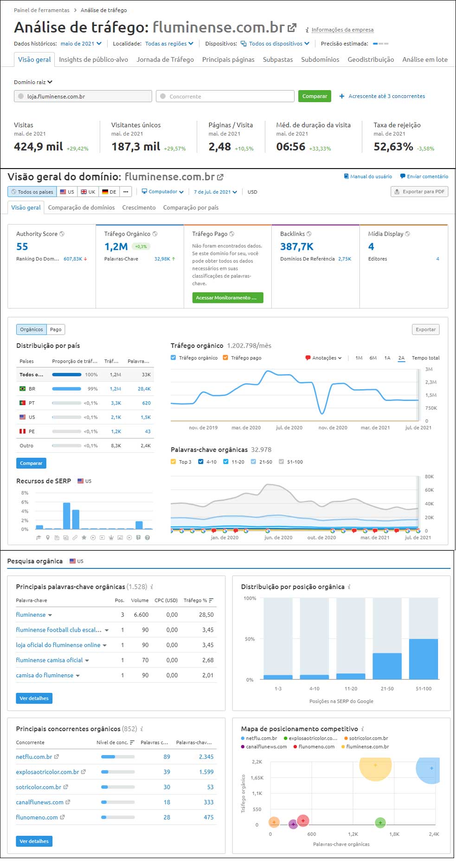Open the Dados históricos maio de 2021 dropdown
This screenshot has width=456, height=861.
point(81,44)
